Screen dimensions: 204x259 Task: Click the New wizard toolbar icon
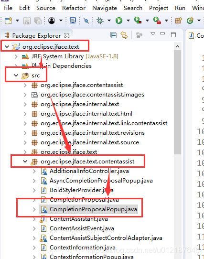[x=8, y=21]
